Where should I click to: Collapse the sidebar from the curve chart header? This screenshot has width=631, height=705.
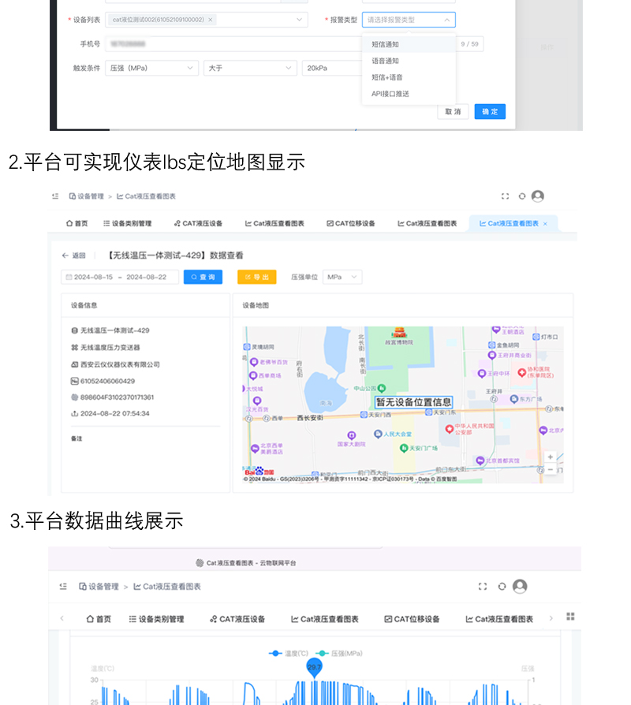pyautogui.click(x=63, y=587)
